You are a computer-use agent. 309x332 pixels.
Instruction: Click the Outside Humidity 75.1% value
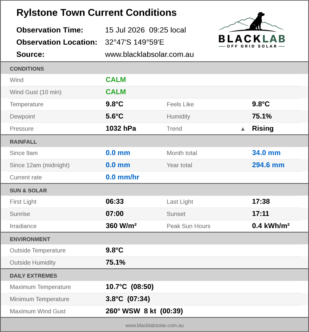(115, 262)
